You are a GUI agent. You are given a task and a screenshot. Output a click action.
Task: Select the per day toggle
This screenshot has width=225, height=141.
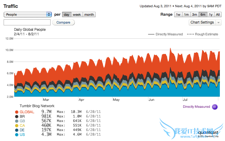[x=67, y=14]
